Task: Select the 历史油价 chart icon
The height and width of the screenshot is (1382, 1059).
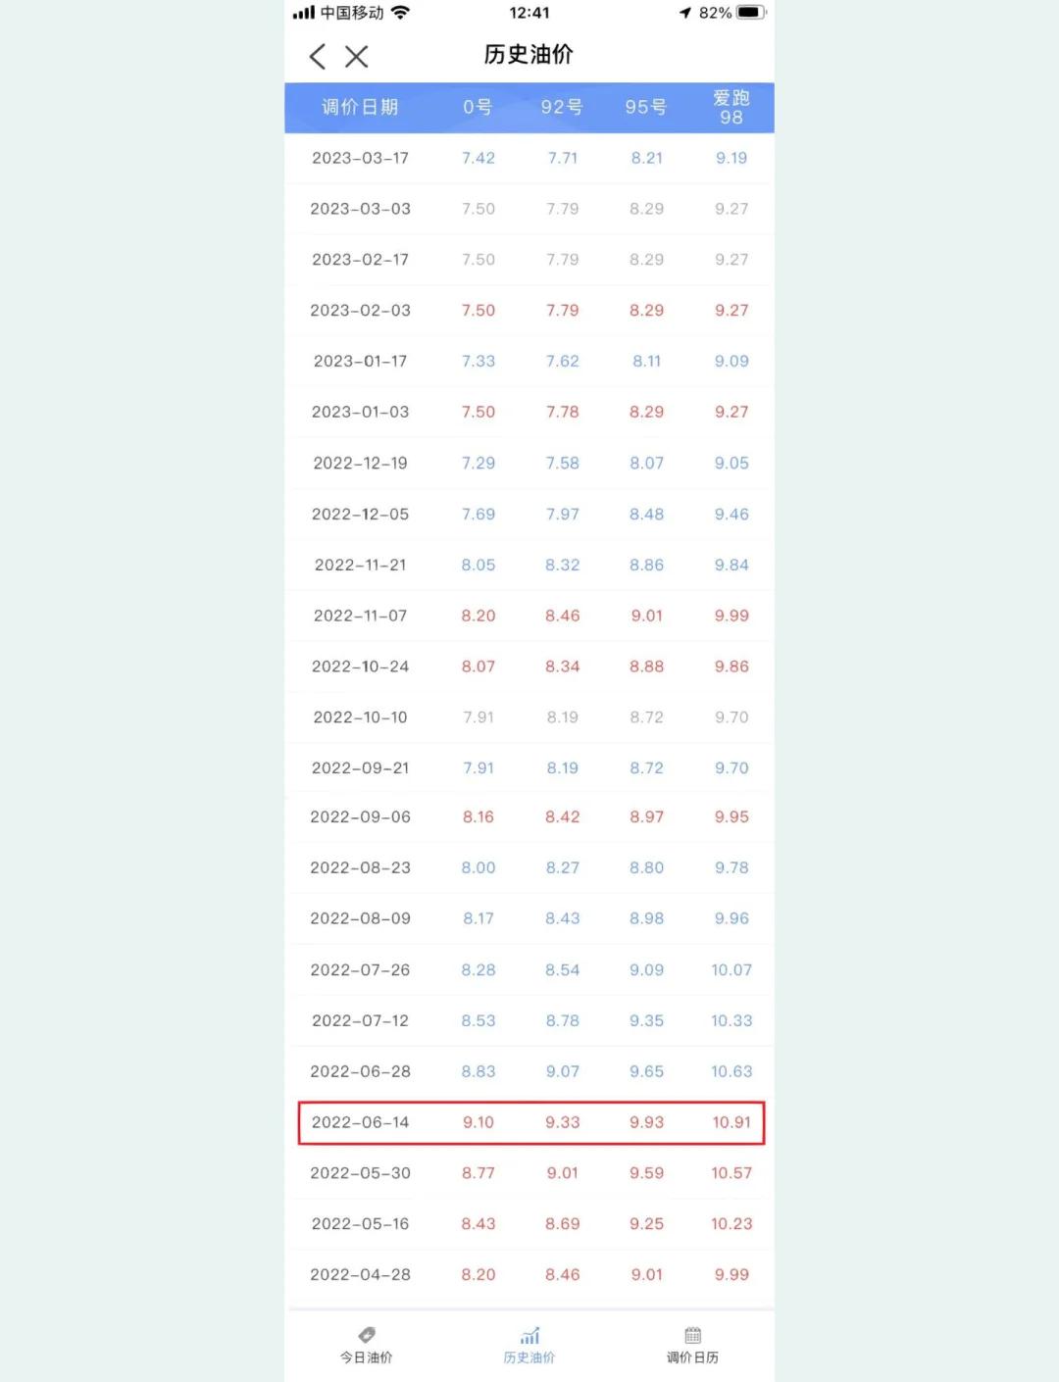Action: [529, 1335]
